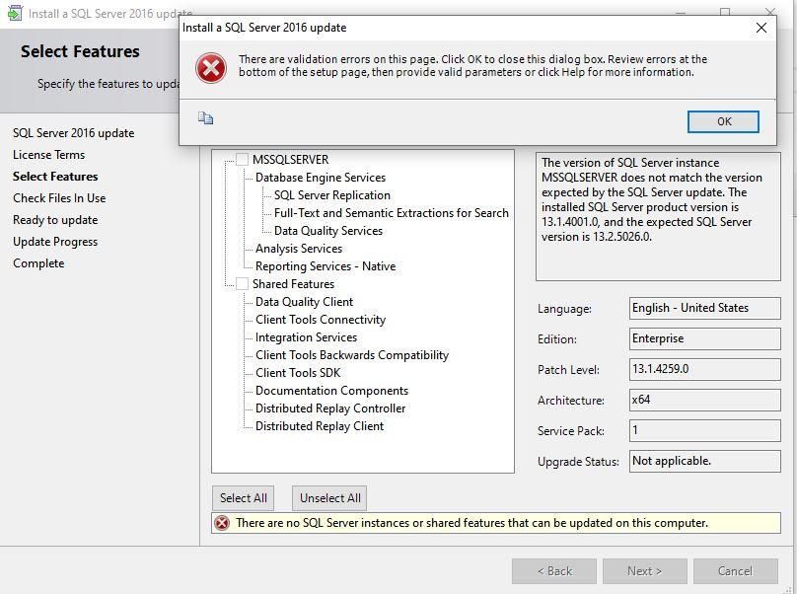Image resolution: width=797 pixels, height=594 pixels.
Task: Click the Service Pack field showing 1
Action: pos(704,430)
